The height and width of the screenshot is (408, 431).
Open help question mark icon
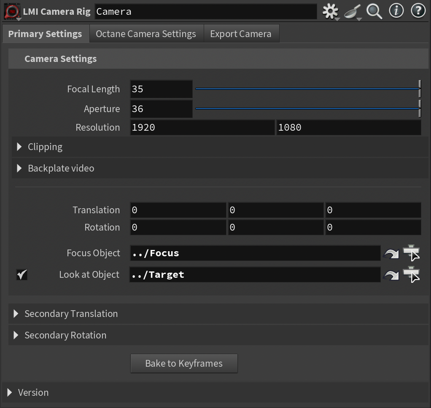tap(418, 11)
